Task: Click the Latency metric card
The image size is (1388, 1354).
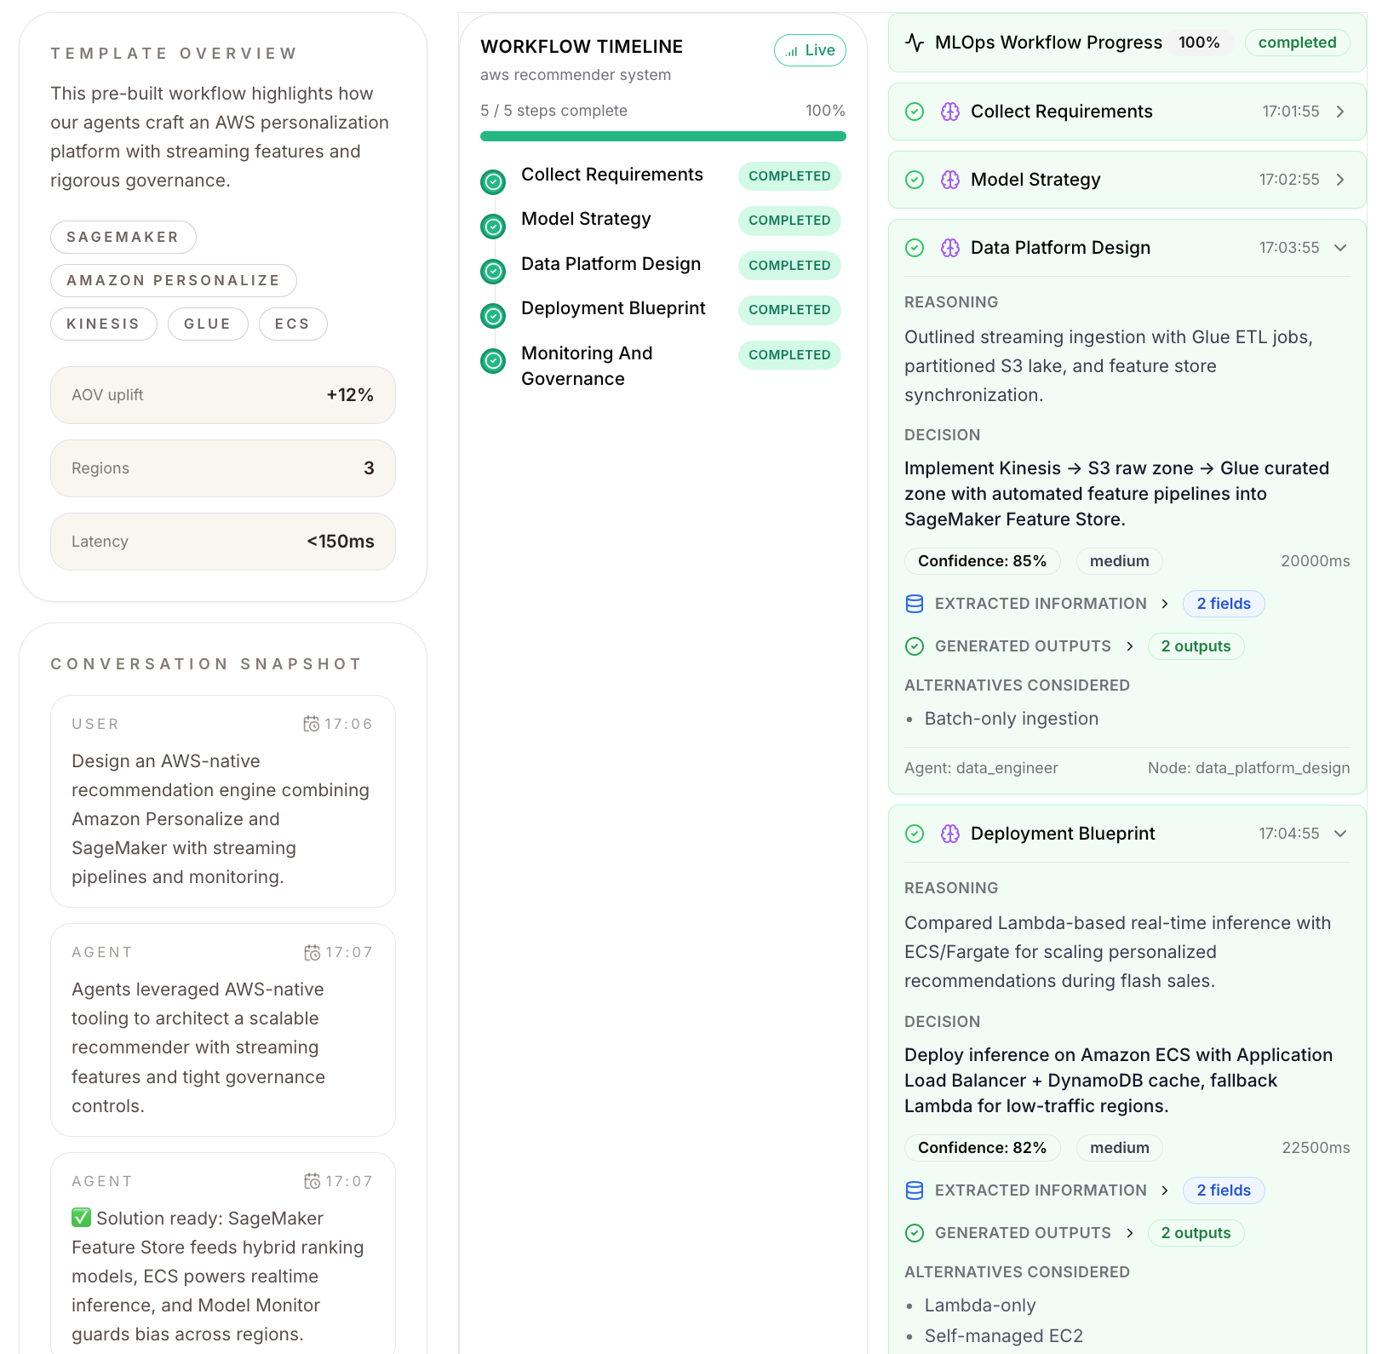Action: pos(223,542)
